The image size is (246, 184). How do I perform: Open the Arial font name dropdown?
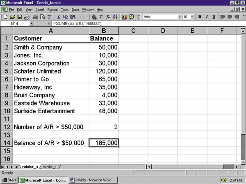click(180, 17)
